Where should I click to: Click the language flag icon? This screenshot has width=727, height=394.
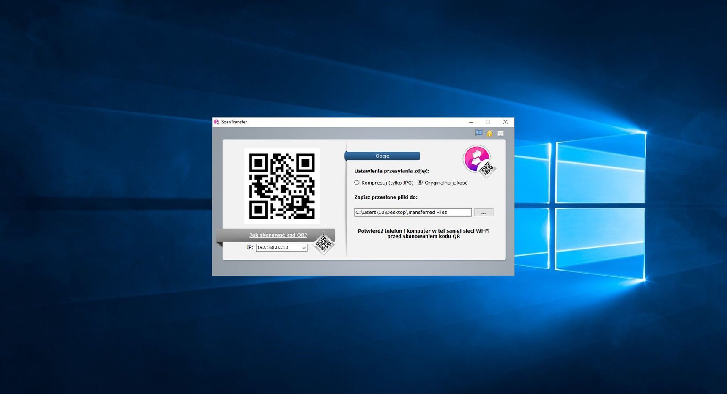coord(478,133)
